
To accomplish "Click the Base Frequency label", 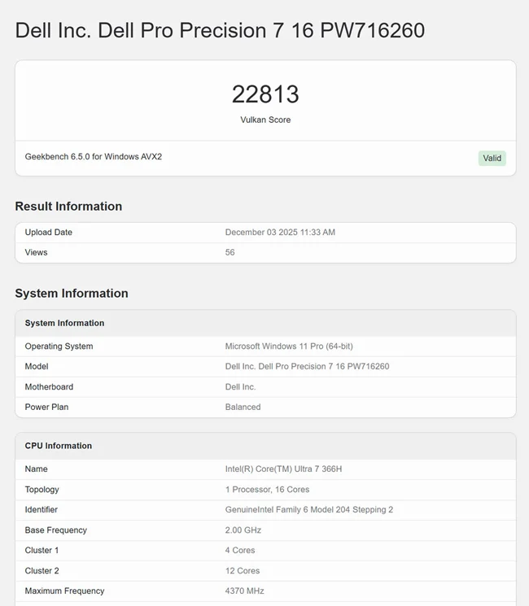I will (55, 530).
